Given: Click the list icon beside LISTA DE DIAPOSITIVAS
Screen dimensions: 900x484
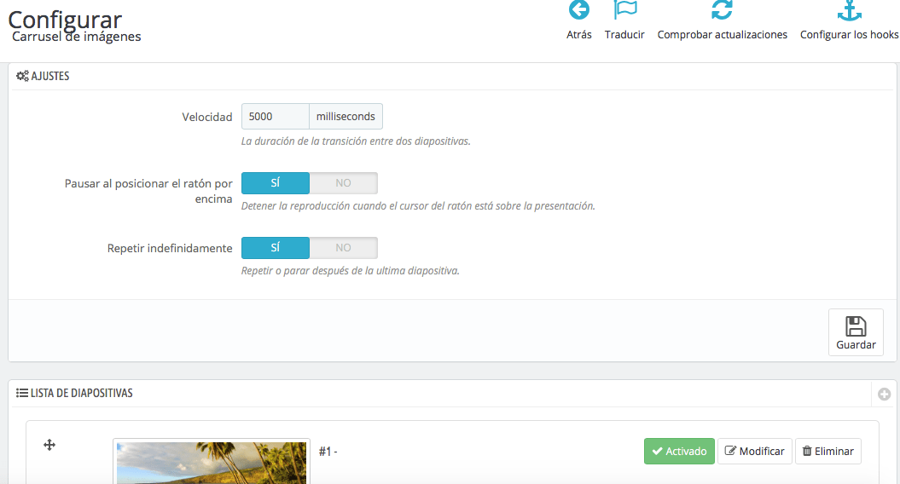Looking at the screenshot, I should click(x=22, y=393).
